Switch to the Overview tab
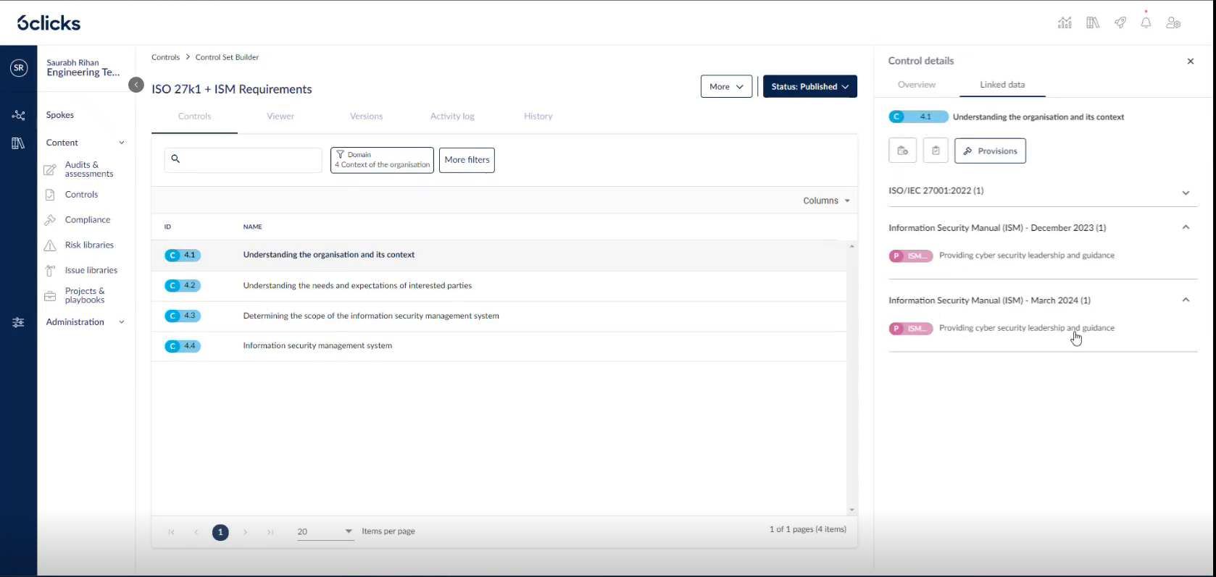Screen dimensions: 1216x577 click(x=917, y=85)
